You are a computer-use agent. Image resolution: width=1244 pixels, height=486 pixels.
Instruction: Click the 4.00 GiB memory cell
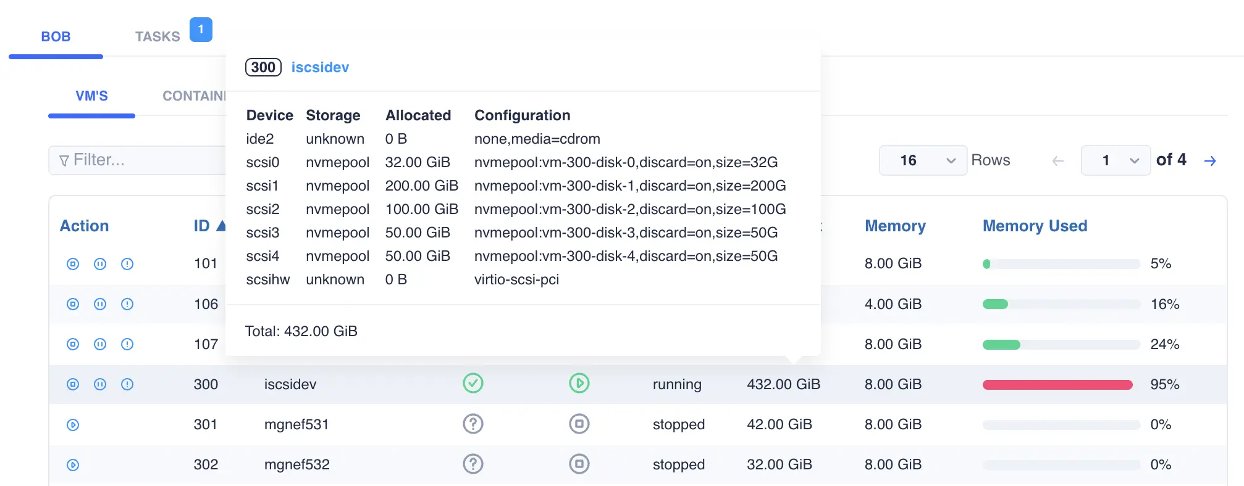[x=893, y=304]
